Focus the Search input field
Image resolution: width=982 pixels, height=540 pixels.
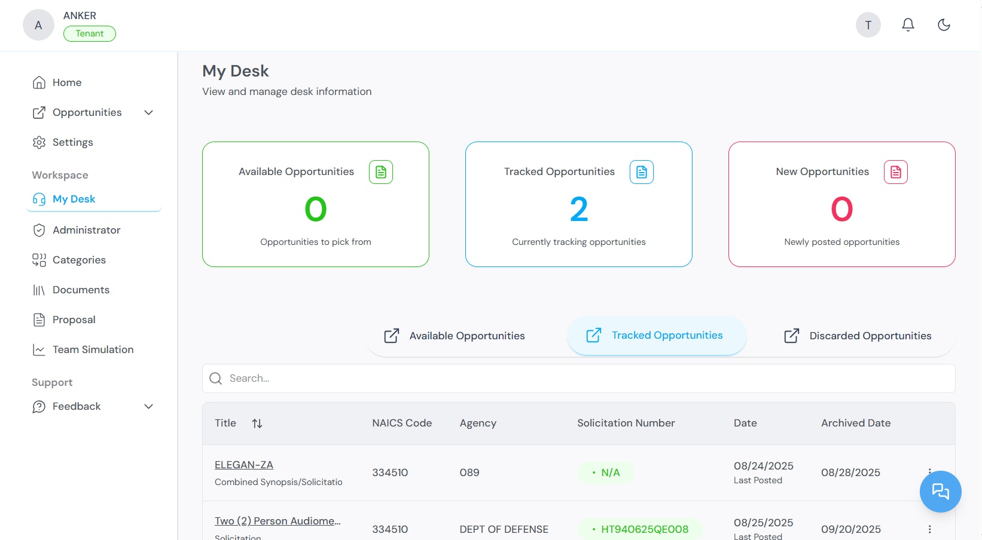pyautogui.click(x=579, y=378)
